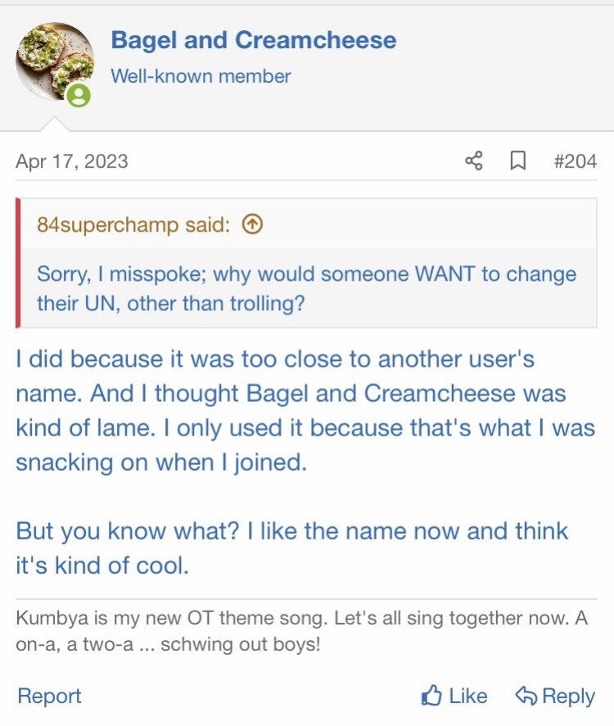Click the green online status badge on avatar
The image size is (614, 726).
point(79,97)
